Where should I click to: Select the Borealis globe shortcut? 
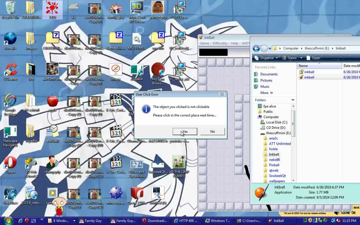(x=10, y=41)
